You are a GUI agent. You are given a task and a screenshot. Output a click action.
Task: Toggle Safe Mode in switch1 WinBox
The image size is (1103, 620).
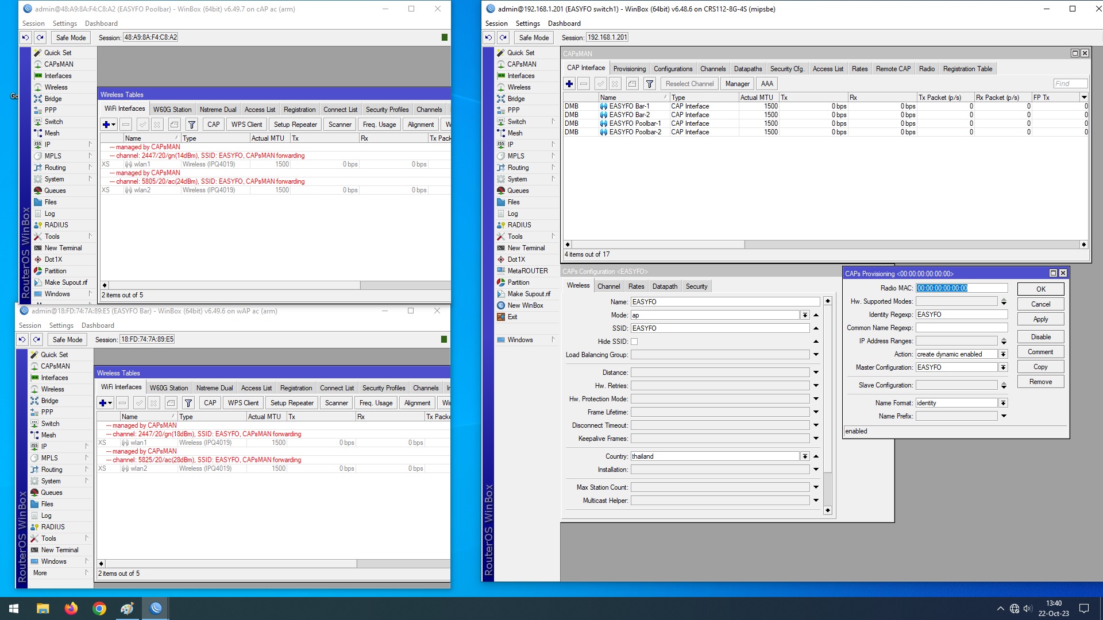533,37
